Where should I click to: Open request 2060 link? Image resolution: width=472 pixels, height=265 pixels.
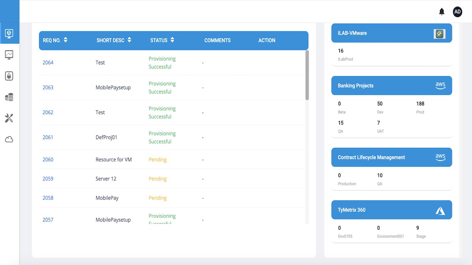coord(48,160)
